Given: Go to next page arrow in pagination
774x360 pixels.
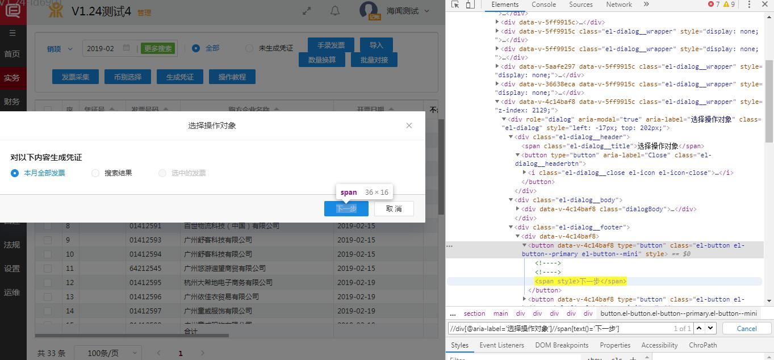Looking at the screenshot, I should pos(202,353).
